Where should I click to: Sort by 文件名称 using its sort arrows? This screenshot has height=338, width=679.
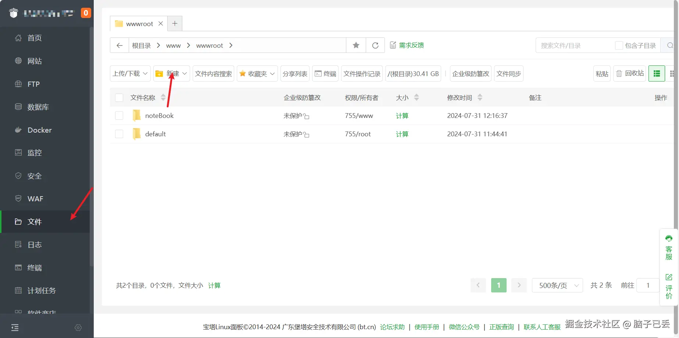163,97
